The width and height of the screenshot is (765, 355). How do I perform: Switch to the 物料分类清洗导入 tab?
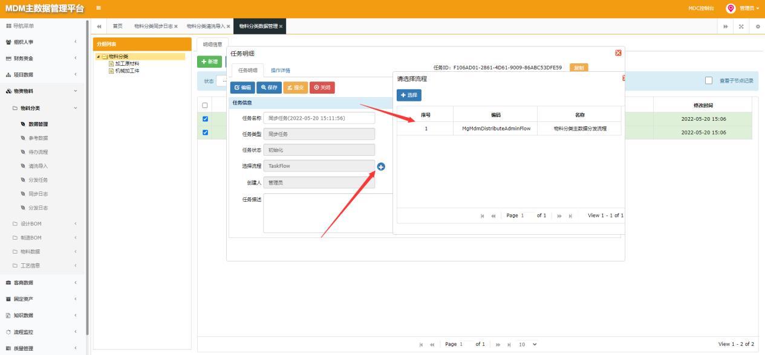[x=206, y=27]
